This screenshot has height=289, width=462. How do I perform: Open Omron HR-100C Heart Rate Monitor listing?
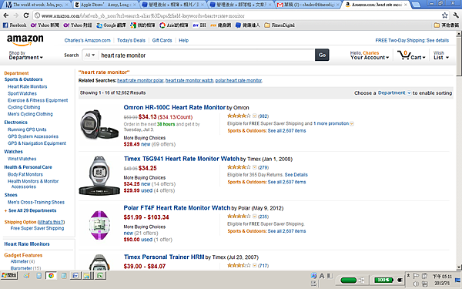coord(175,107)
